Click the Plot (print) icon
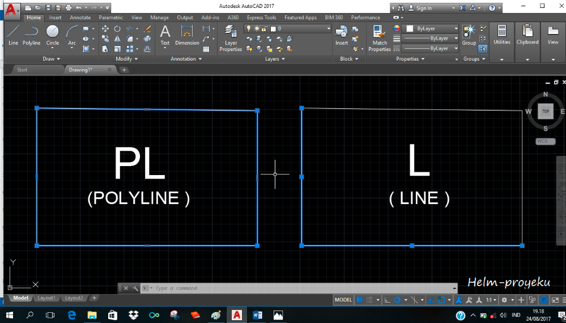The height and width of the screenshot is (323, 566). pos(68,7)
